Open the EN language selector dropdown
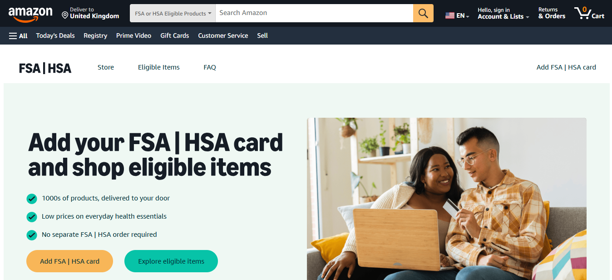612x280 pixels. point(457,15)
